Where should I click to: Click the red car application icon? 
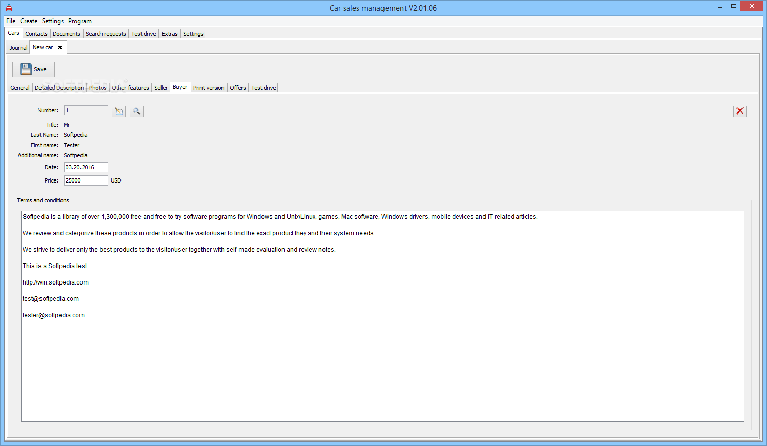coord(9,8)
